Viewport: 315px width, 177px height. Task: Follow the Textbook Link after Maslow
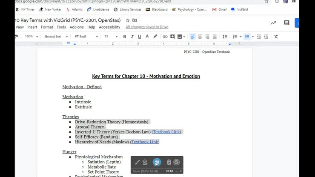click(145, 142)
